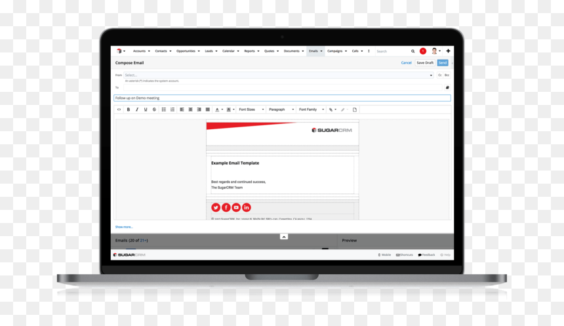Click the SugarCRM footer logo
This screenshot has height=326, width=564.
129,255
